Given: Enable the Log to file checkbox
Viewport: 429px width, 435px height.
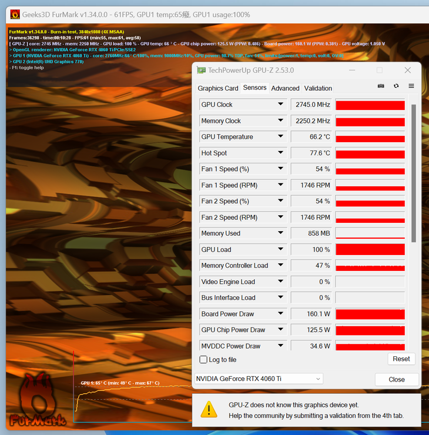Looking at the screenshot, I should point(203,360).
